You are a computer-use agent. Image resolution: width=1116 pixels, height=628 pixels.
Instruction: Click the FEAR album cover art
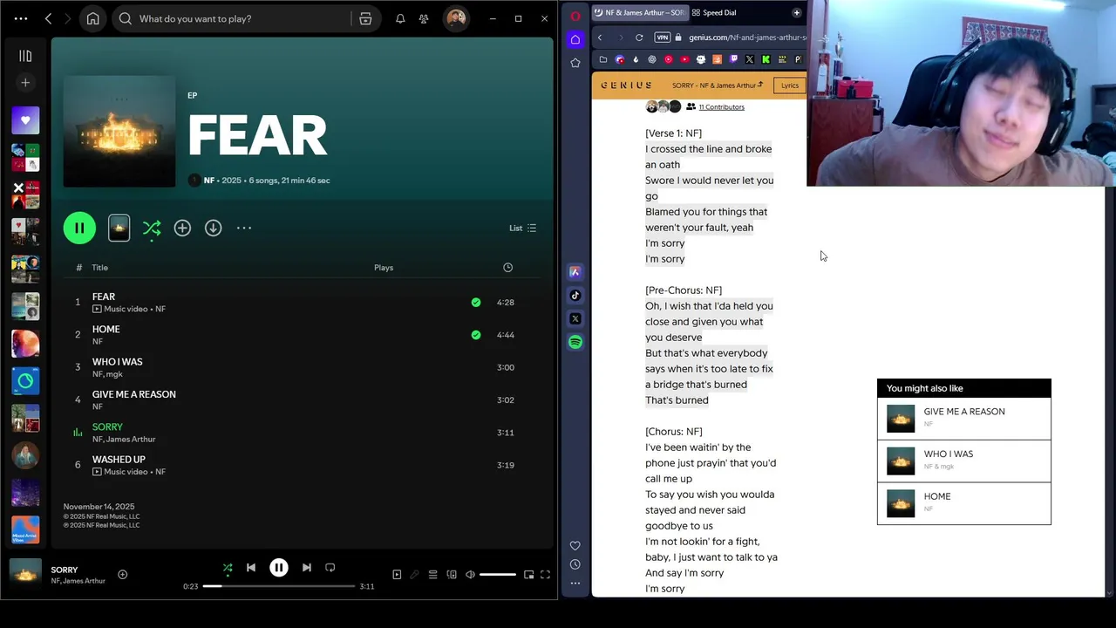click(119, 131)
